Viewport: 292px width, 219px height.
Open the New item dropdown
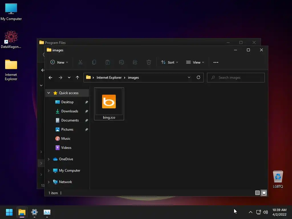coord(59,62)
